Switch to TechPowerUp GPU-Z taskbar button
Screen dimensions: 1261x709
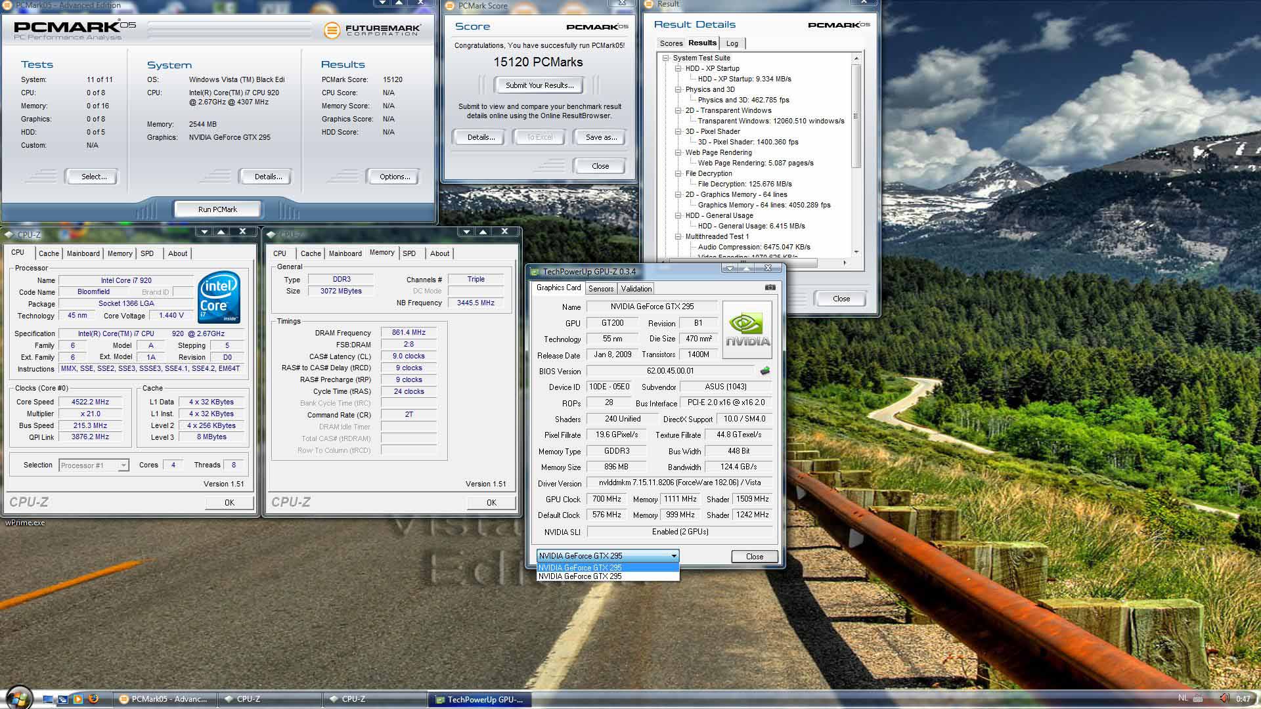pos(479,699)
